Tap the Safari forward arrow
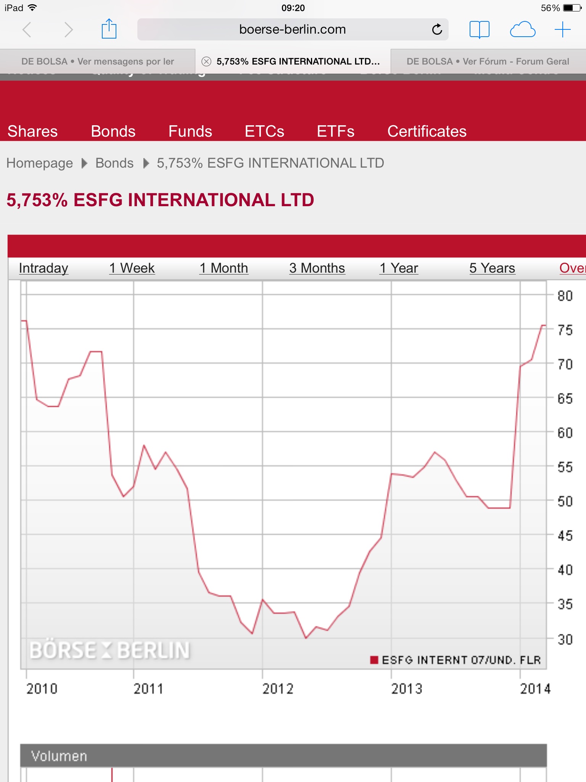Screen dimensions: 586x782 pyautogui.click(x=68, y=30)
